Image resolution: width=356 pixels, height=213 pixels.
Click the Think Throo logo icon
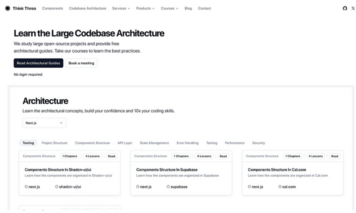point(8,8)
